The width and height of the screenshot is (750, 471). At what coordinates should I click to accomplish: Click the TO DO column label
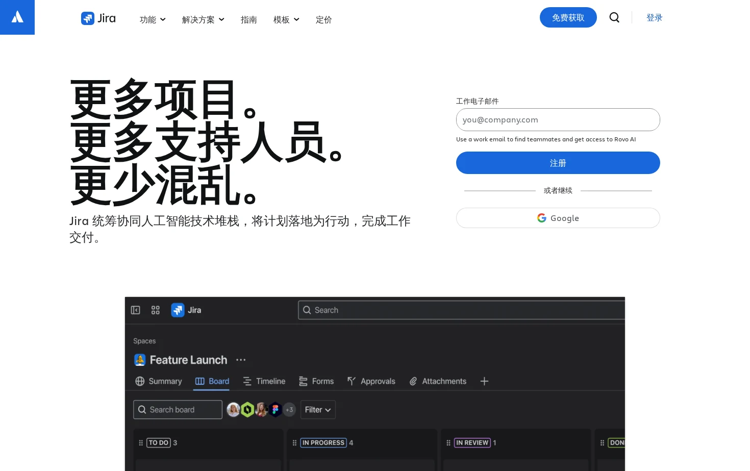[159, 443]
